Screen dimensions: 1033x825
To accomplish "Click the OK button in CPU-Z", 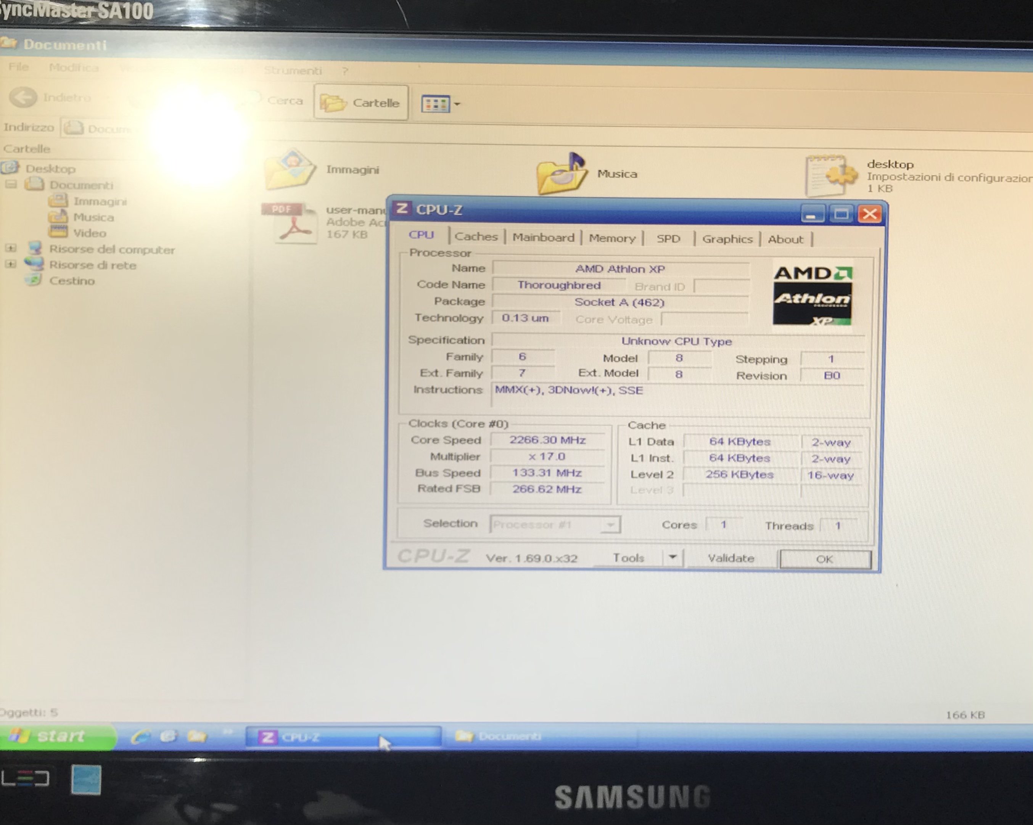I will coord(825,559).
